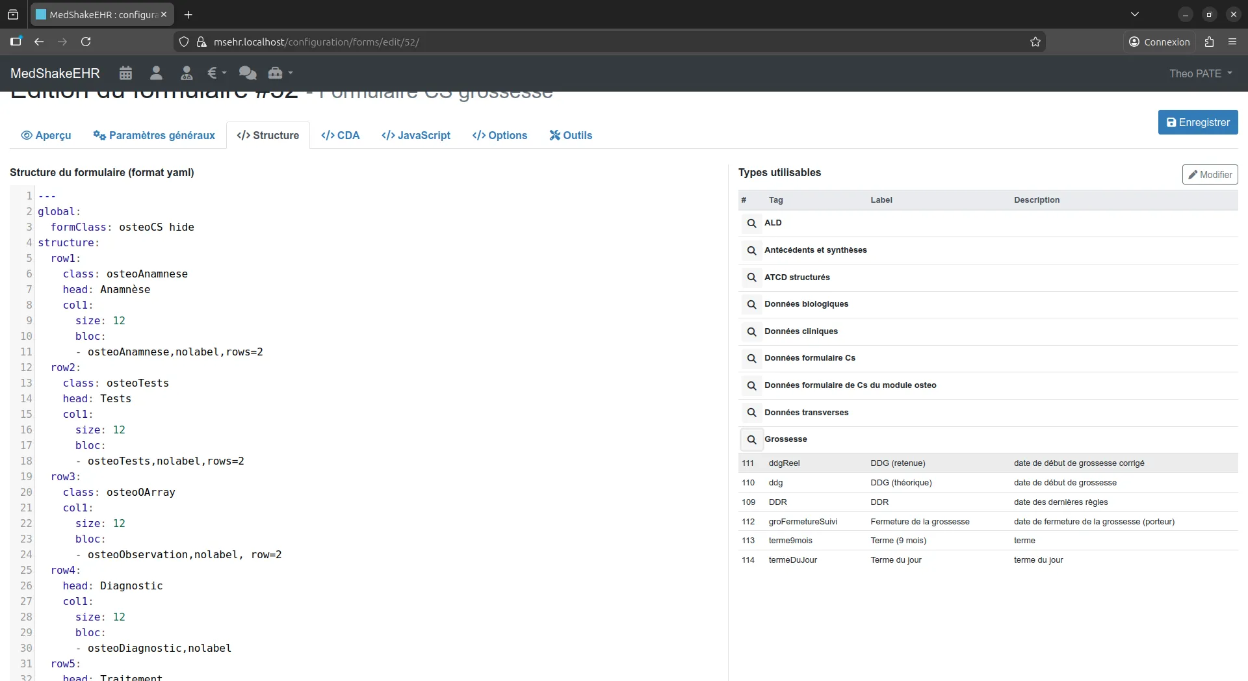Open the JavaScript tab

point(416,135)
